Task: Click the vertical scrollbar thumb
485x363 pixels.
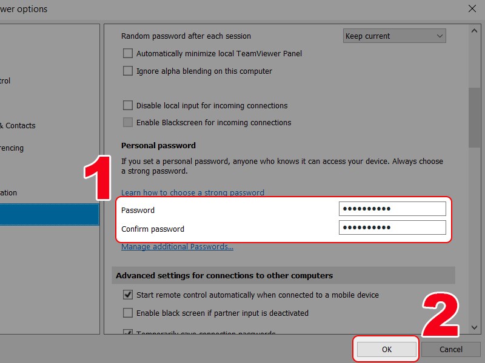Action: 474,117
